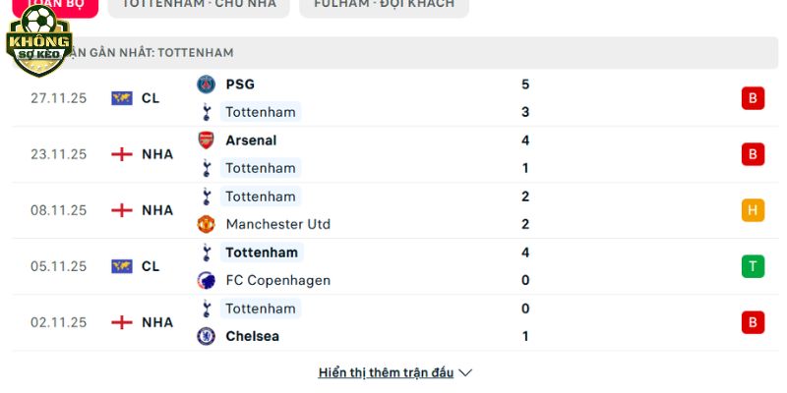Expand the show more matches chevron

pos(466,373)
